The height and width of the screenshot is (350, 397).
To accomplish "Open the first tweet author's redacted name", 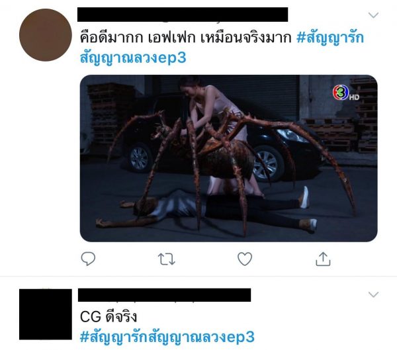I will [183, 15].
